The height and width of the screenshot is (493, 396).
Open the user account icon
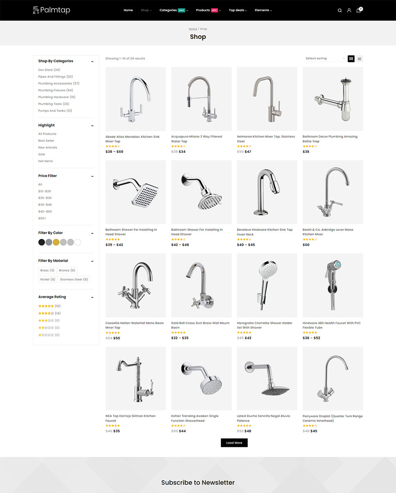point(349,10)
